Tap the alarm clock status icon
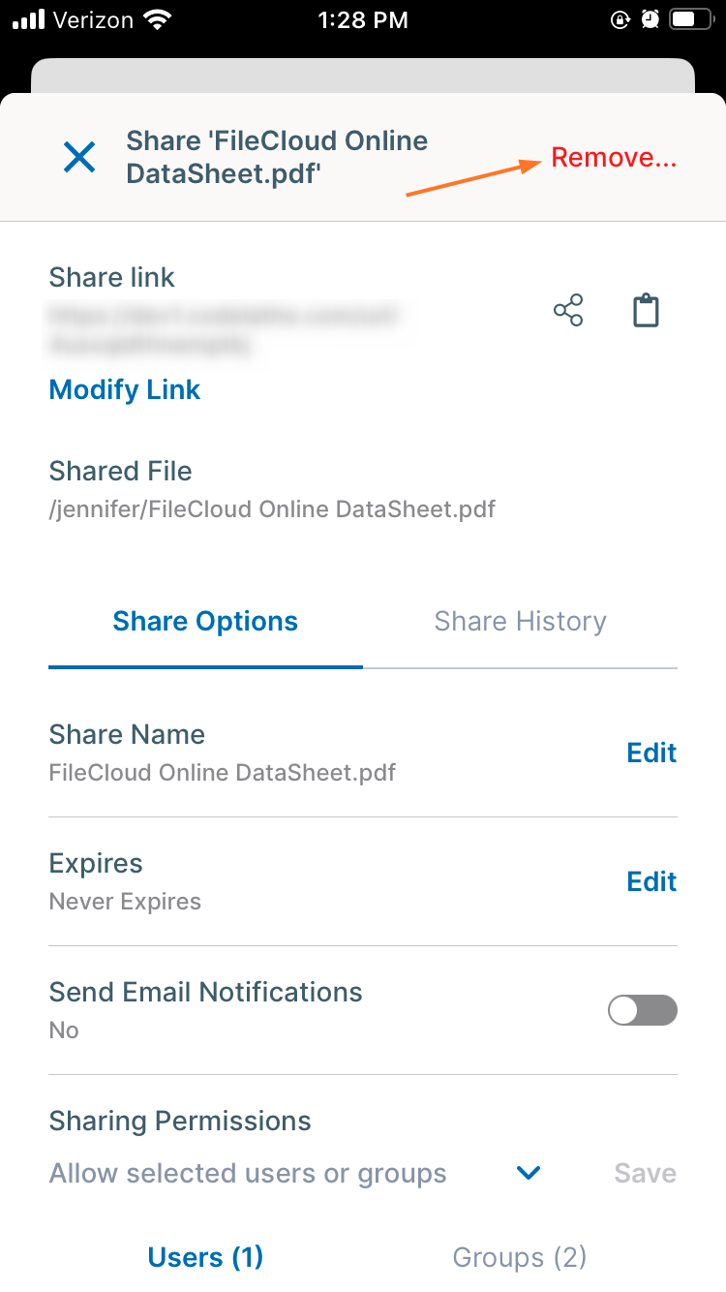Image resolution: width=726 pixels, height=1292 pixels. point(650,19)
